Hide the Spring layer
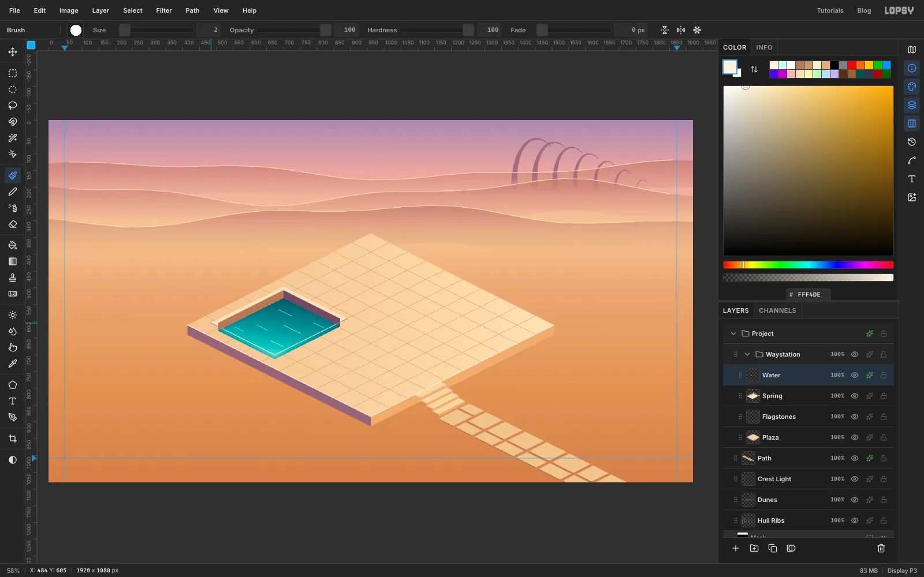924x577 pixels. [x=855, y=396]
